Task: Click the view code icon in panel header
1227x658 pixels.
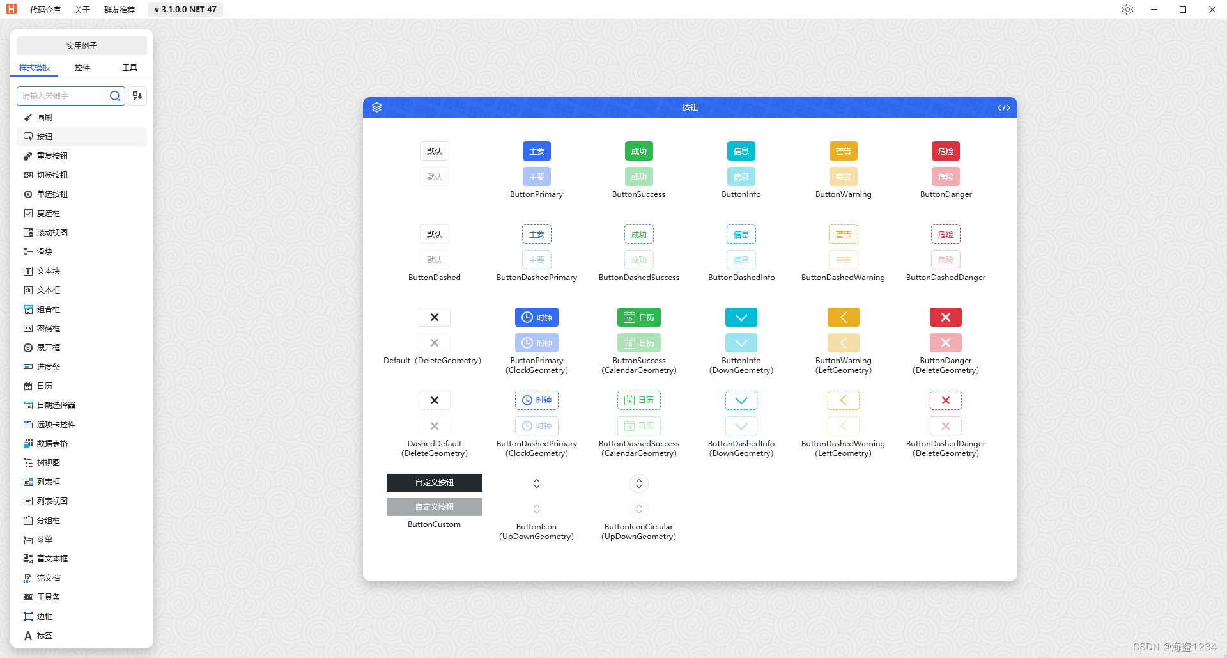Action: click(x=1004, y=107)
